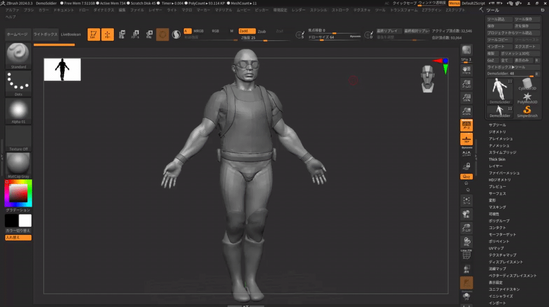Screen dimensions: 549x307
Task: Select the Zoom2D icon
Action: pos(466,84)
